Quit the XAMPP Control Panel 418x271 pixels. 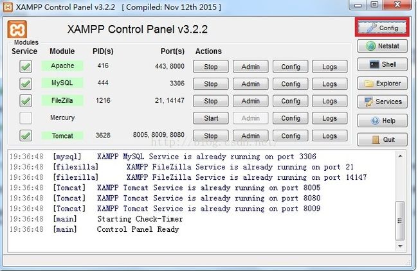pos(382,140)
